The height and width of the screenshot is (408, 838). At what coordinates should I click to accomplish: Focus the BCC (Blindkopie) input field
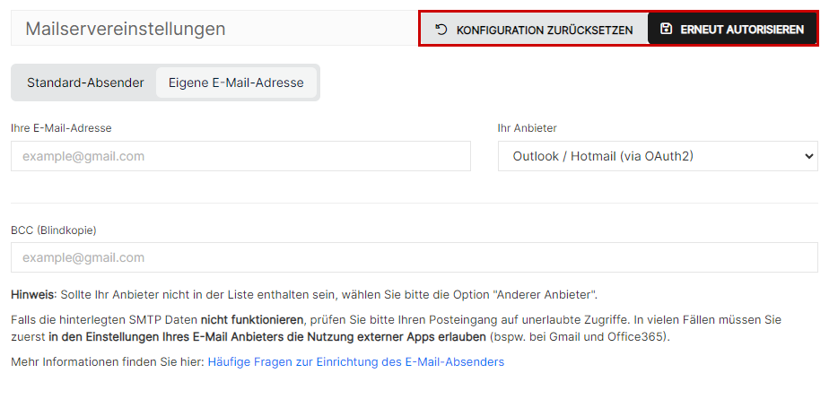(x=415, y=257)
